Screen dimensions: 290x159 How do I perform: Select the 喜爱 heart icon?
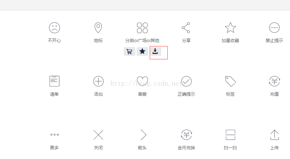pos(142,81)
